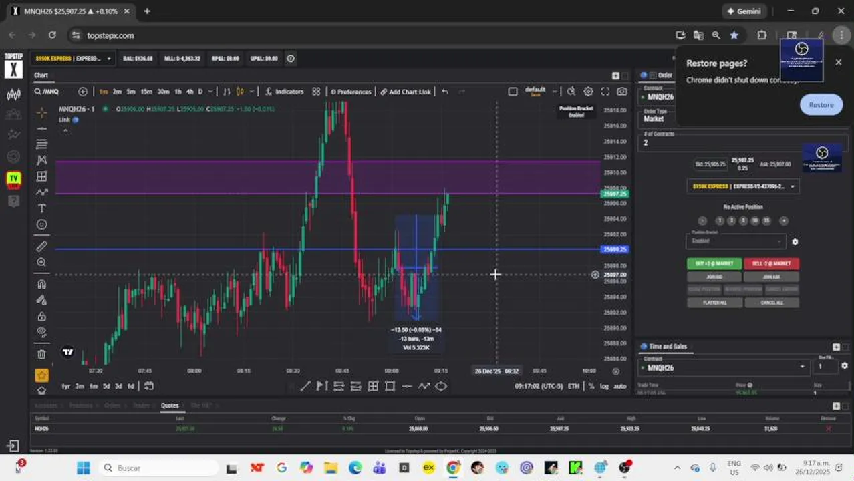Toggle percent scale on chart

[x=591, y=386]
